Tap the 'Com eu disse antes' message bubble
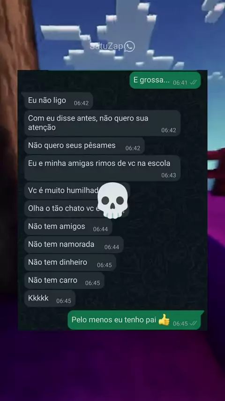Image resolution: width=225 pixels, height=401 pixels. click(102, 123)
